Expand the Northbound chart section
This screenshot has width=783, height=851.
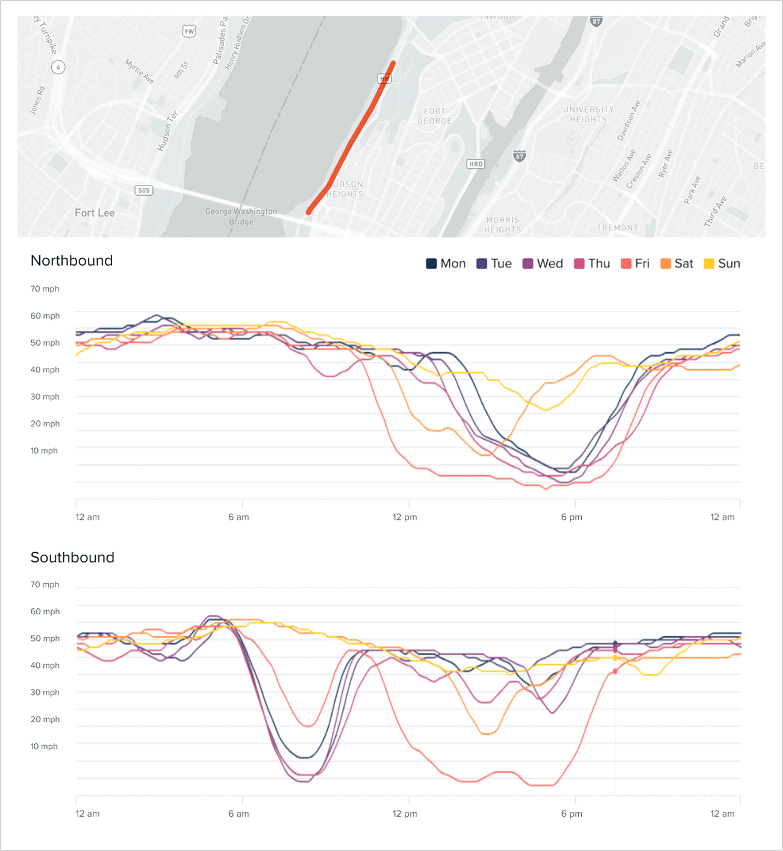72,261
